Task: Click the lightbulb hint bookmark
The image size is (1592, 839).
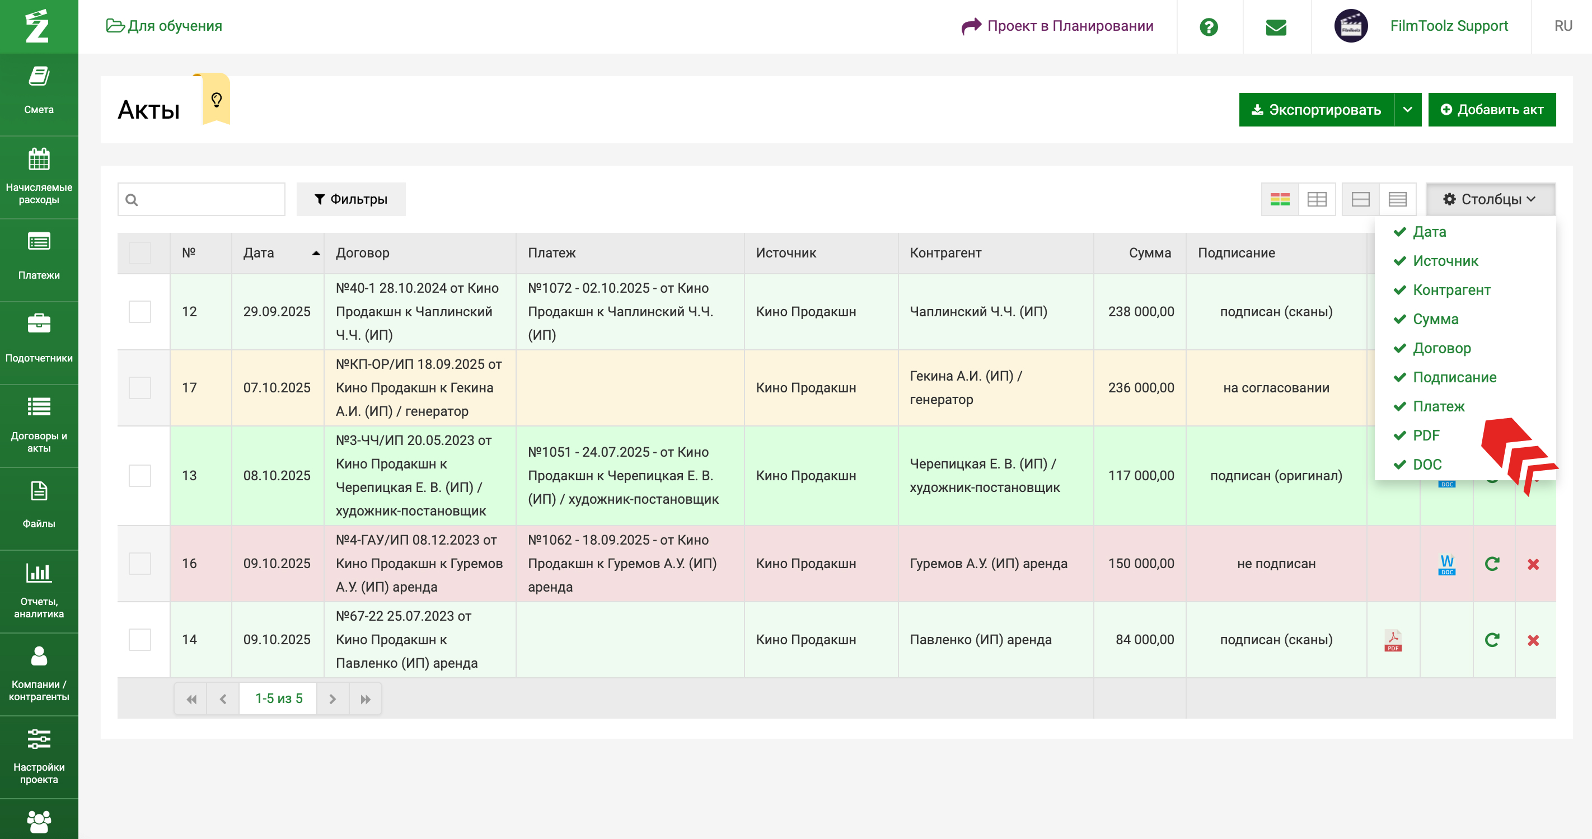Action: pos(216,100)
